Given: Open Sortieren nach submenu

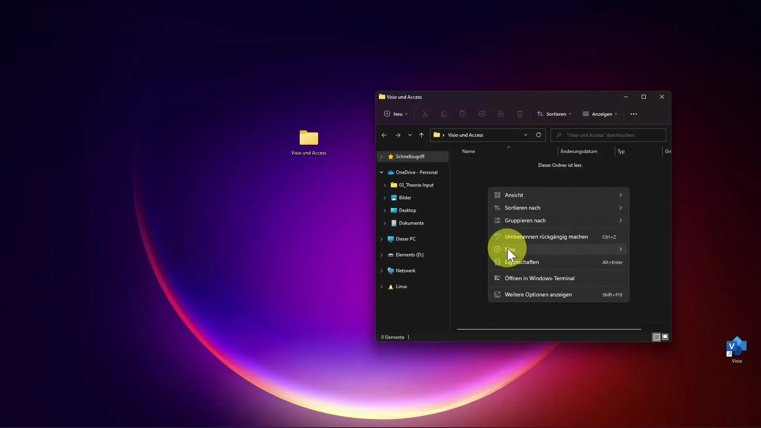Looking at the screenshot, I should pyautogui.click(x=558, y=208).
